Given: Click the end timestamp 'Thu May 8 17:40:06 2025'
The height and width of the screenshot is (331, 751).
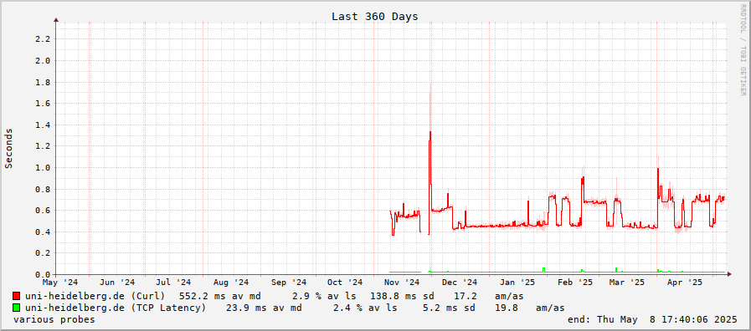Looking at the screenshot, I should 666,319.
